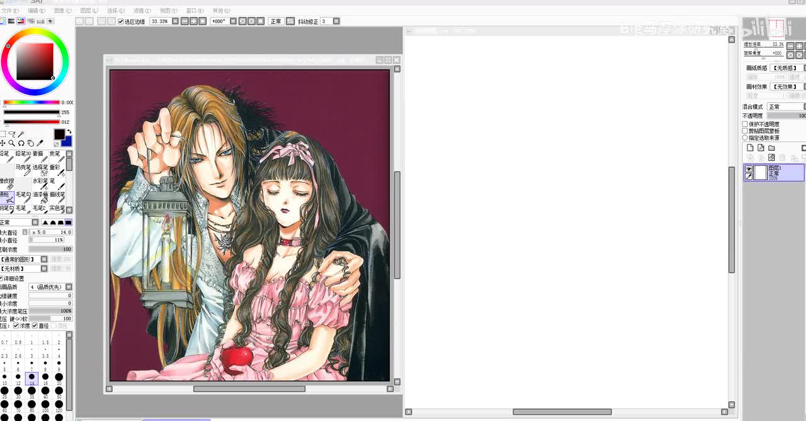
Task: Toggle 浓度 pressure density checkbox
Action: click(16, 325)
